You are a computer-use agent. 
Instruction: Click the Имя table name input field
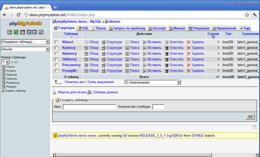pos(89,107)
